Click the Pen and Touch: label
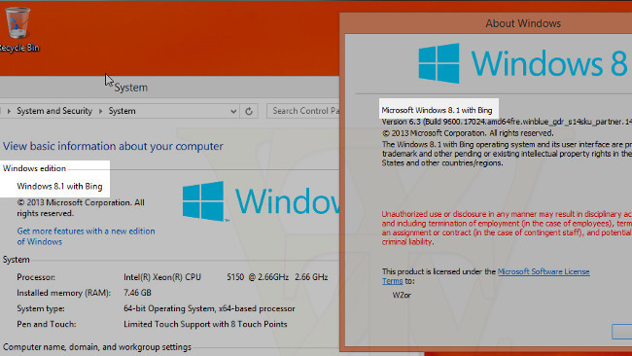 tap(47, 324)
